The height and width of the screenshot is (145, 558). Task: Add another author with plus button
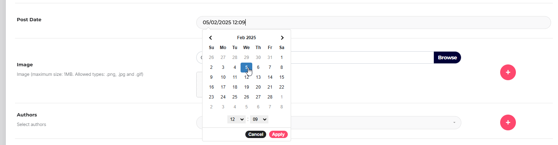pos(508,123)
